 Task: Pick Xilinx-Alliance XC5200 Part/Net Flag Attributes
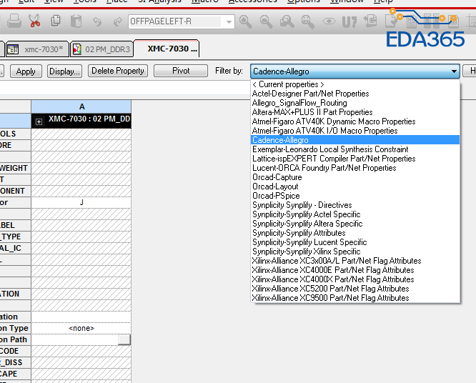pyautogui.click(x=355, y=289)
